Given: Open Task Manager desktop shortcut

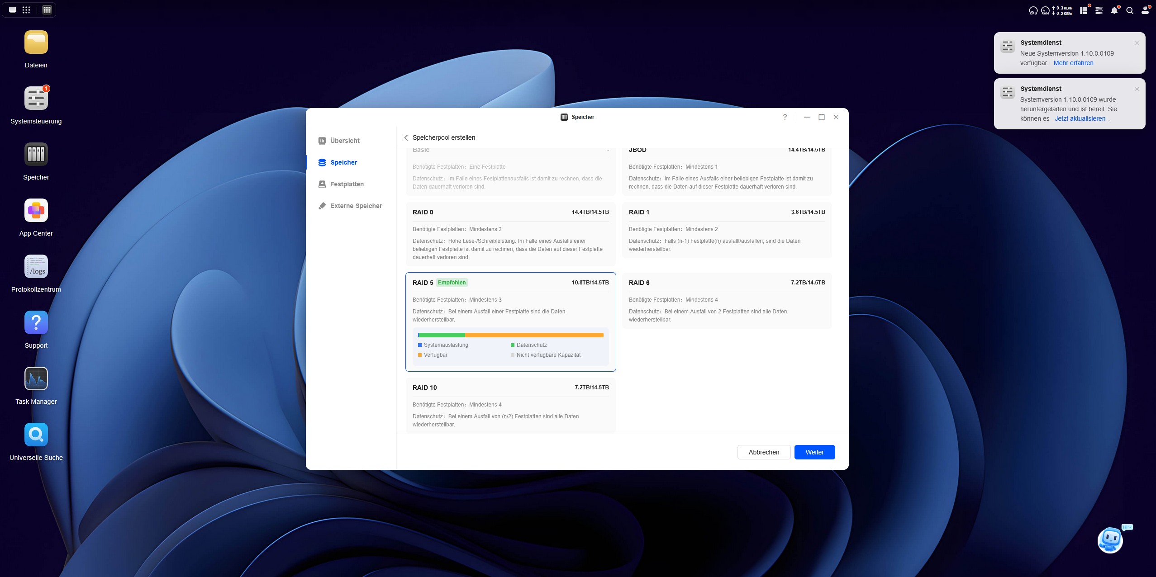Looking at the screenshot, I should [36, 378].
